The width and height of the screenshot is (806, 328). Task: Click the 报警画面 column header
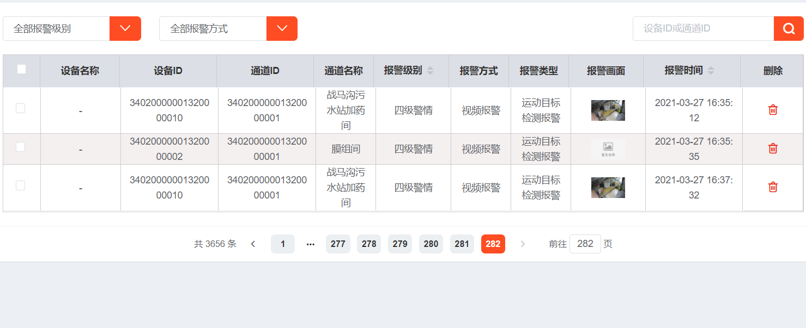pyautogui.click(x=606, y=71)
